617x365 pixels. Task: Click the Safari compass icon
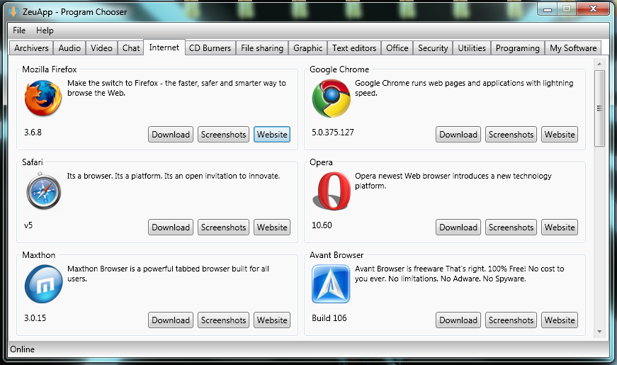(43, 191)
